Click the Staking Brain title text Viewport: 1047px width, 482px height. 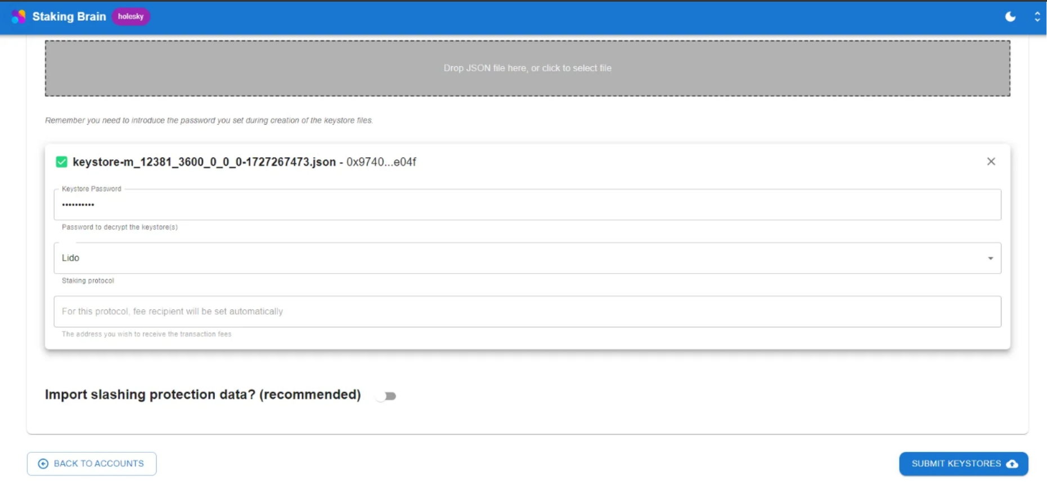(x=69, y=17)
